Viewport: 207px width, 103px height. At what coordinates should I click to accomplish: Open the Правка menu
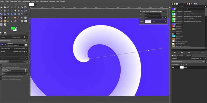coord(7,1)
